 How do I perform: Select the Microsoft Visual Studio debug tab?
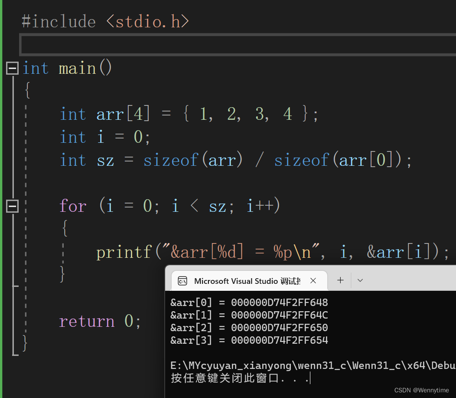click(249, 281)
